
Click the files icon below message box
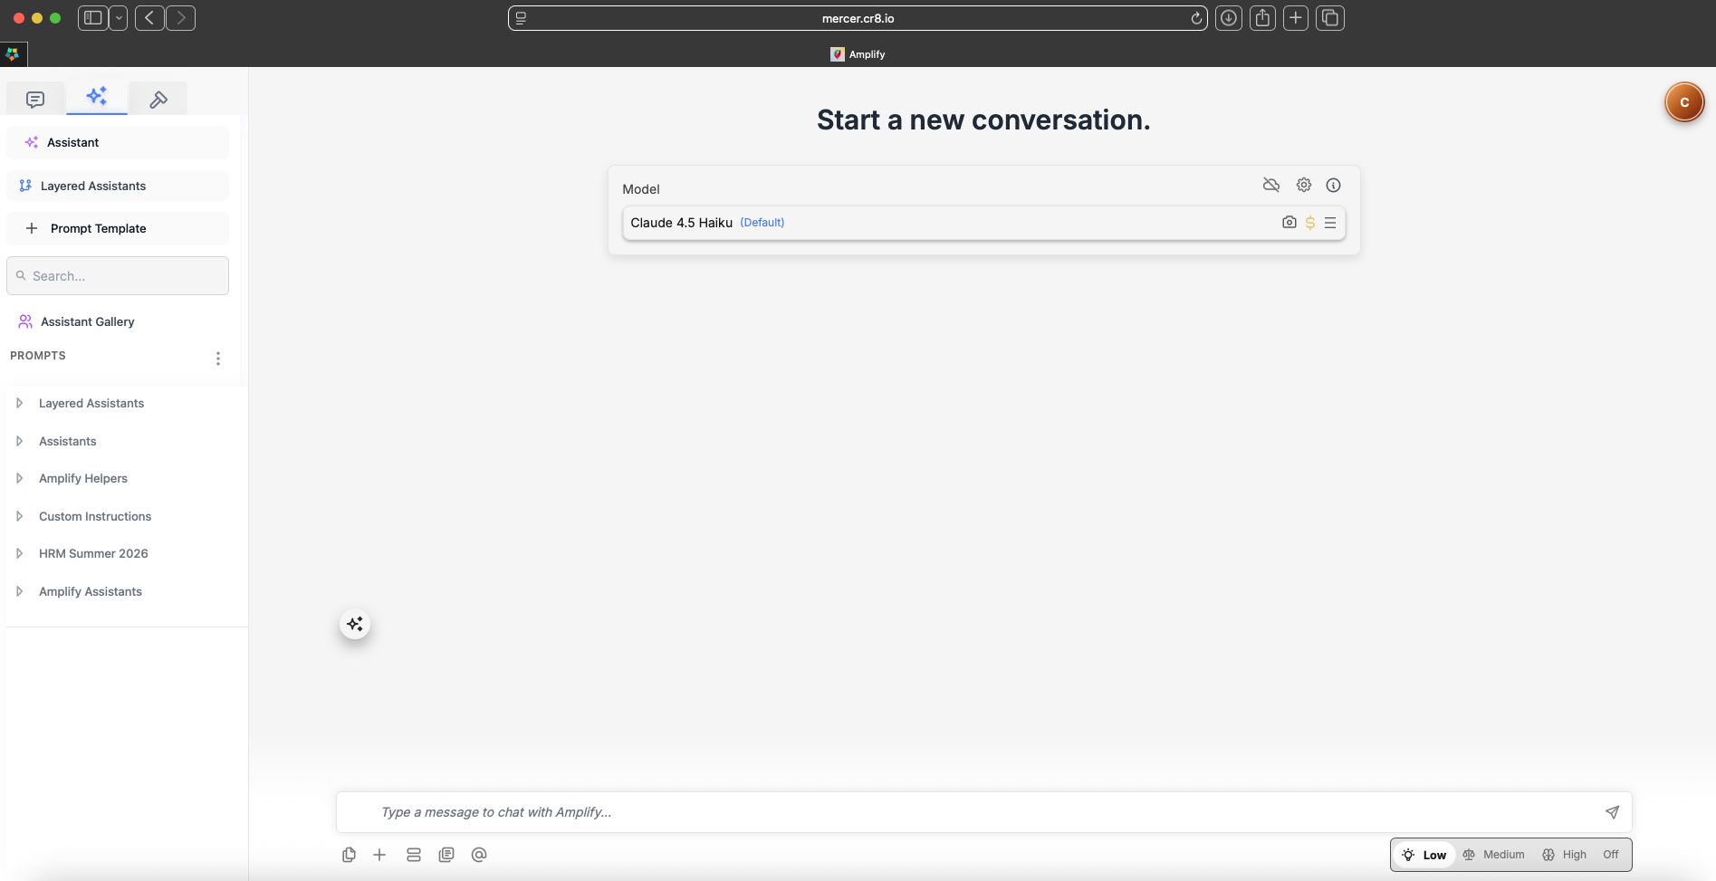pyautogui.click(x=349, y=855)
